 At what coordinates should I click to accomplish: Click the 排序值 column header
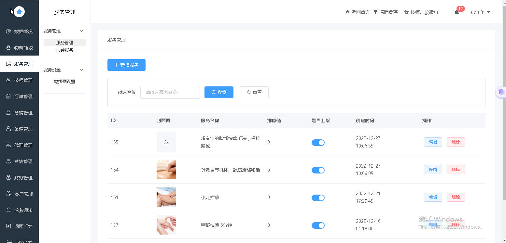(x=274, y=121)
